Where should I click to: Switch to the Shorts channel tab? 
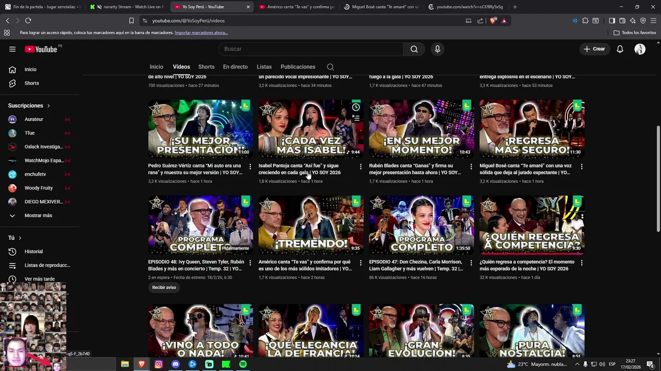[206, 67]
